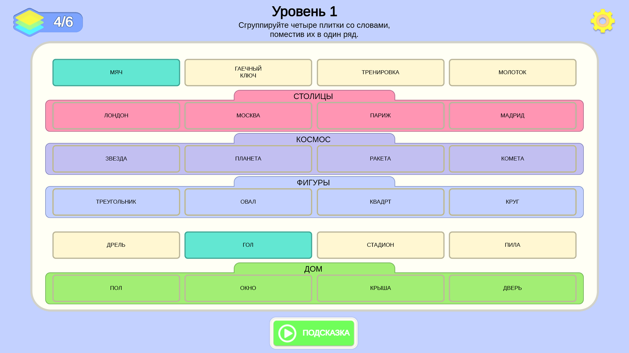Select the ГАЕЧНЫЙ КЛЮЧ tile

[x=248, y=72]
